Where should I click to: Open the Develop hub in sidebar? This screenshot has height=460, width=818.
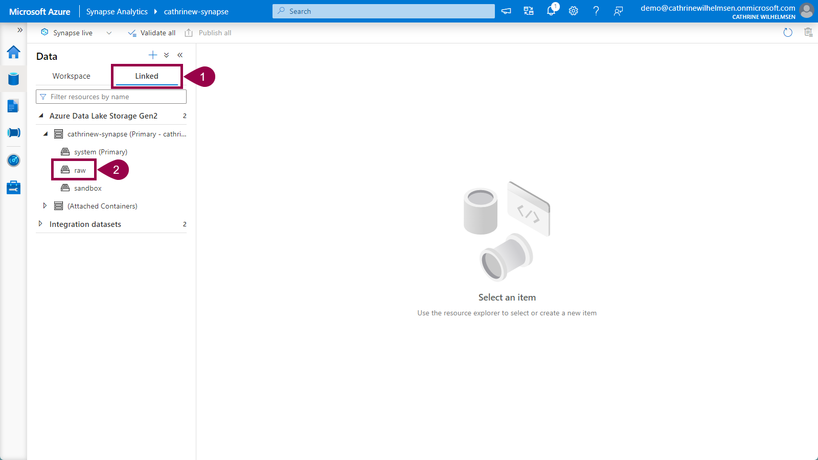tap(14, 106)
